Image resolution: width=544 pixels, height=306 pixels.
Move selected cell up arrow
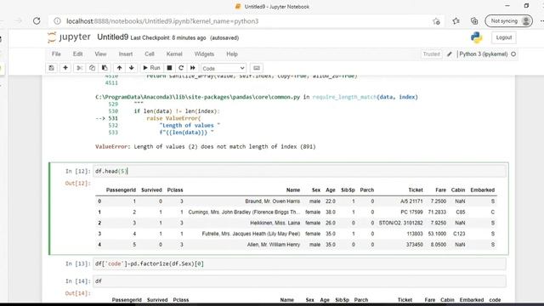point(119,68)
